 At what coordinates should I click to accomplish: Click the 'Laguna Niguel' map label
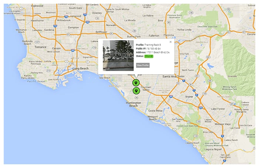click(213, 149)
